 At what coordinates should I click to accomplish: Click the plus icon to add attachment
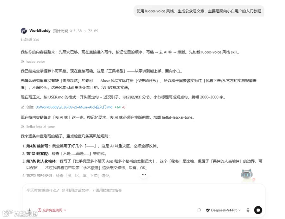click(x=29, y=210)
